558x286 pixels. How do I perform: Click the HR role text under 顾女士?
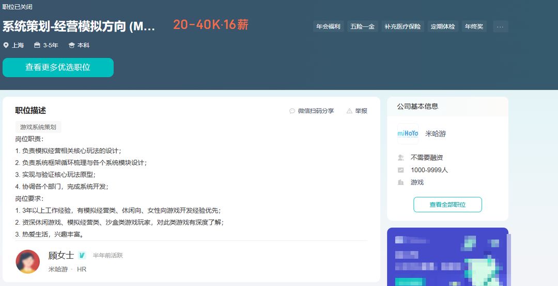[x=82, y=270]
